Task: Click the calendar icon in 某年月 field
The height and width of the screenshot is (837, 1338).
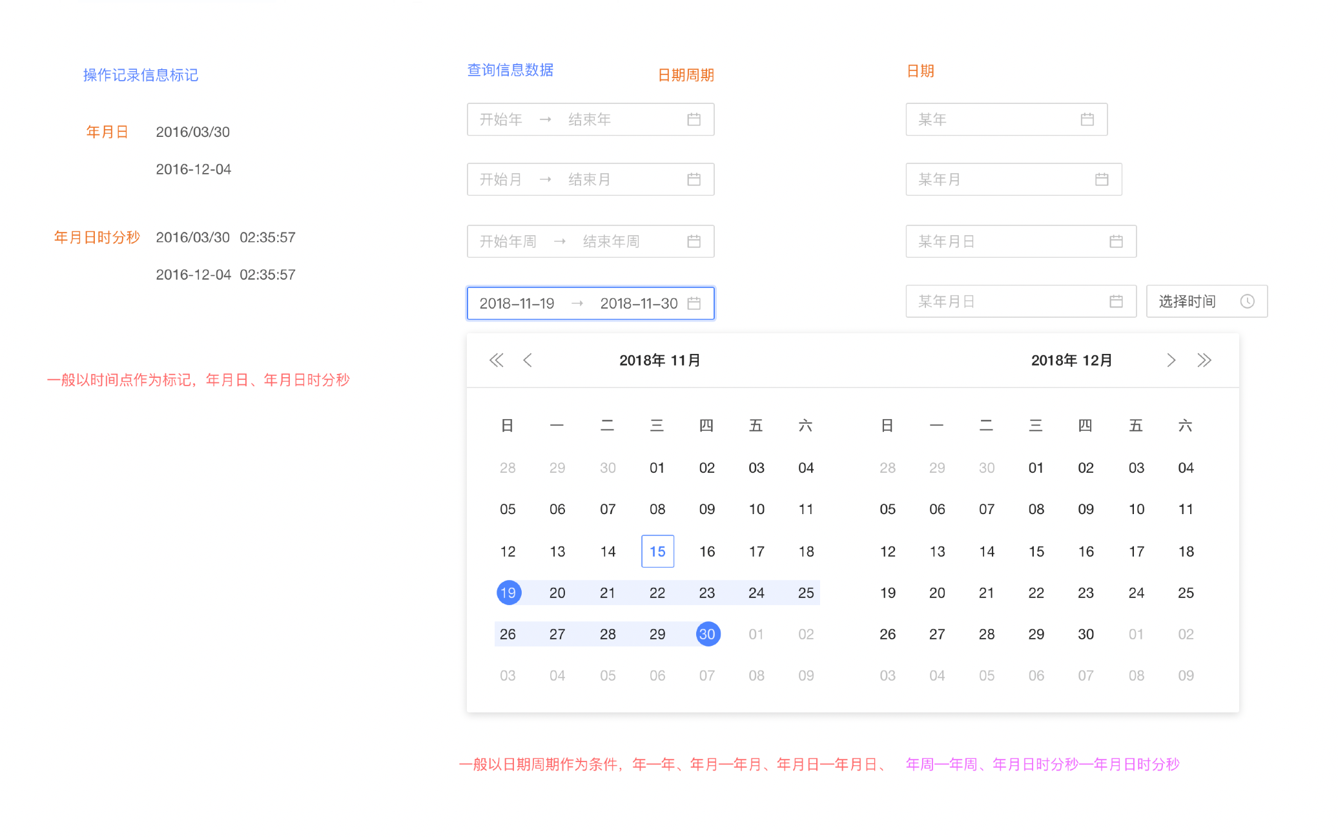Action: pyautogui.click(x=1102, y=180)
